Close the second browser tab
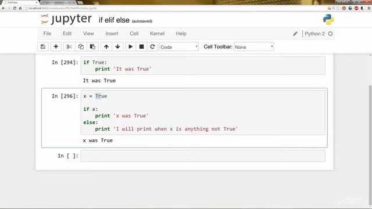This screenshot has width=372, height=209. pos(74,2)
